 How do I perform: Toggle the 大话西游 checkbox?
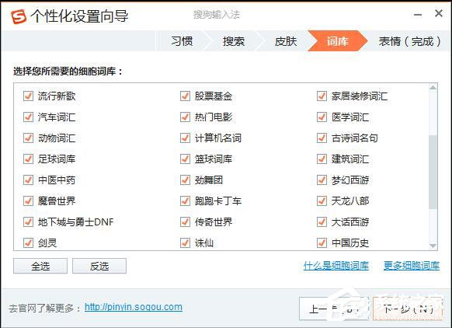pos(322,222)
